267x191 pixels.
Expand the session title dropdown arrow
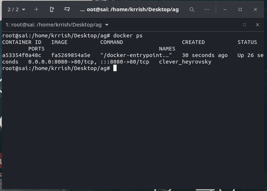107,25
